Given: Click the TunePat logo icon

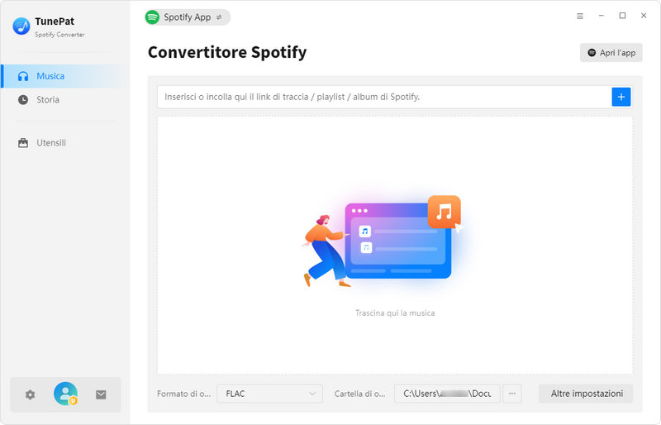Looking at the screenshot, I should coord(21,26).
